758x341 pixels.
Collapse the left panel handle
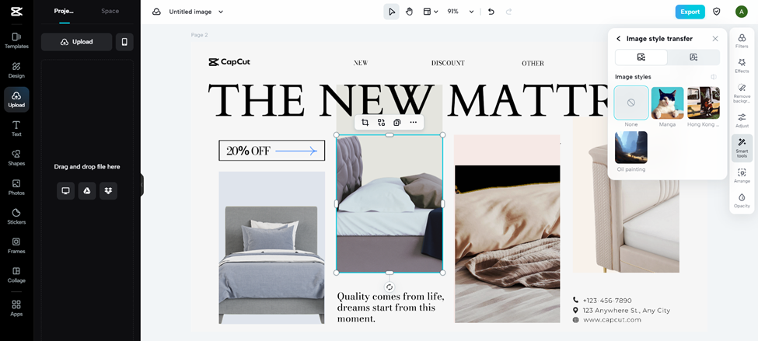point(141,185)
